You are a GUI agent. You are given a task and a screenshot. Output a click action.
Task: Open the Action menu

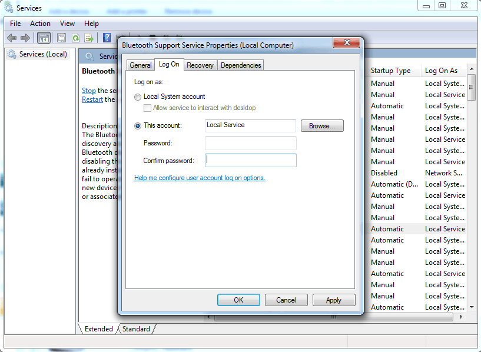[40, 24]
